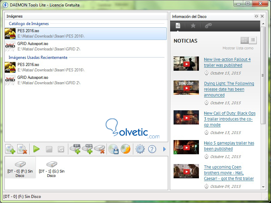The width and height of the screenshot is (271, 203).
Task: Switch news to compact list view
Action: pyautogui.click(x=253, y=40)
